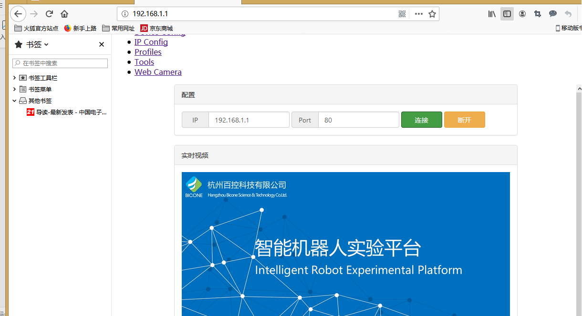The height and width of the screenshot is (316, 582).
Task: Open the Profiles link
Action: (148, 52)
